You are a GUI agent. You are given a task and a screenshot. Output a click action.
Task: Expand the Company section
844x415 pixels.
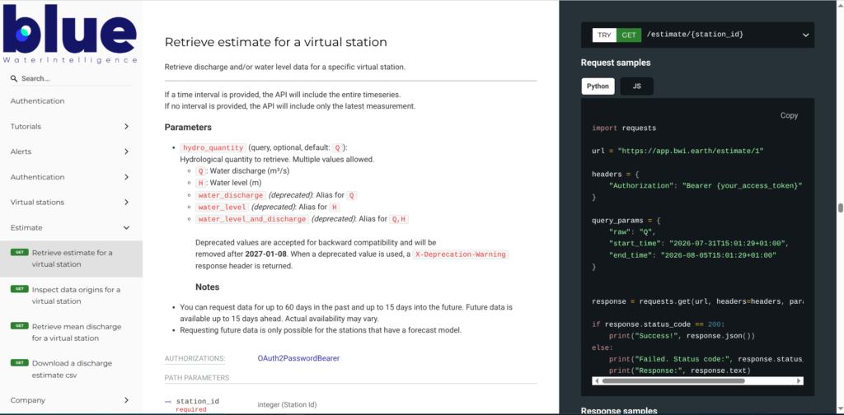point(71,400)
